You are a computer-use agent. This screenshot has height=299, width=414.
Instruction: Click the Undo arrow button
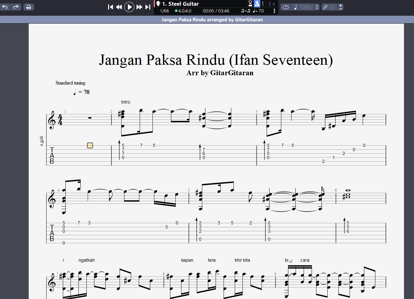point(5,7)
